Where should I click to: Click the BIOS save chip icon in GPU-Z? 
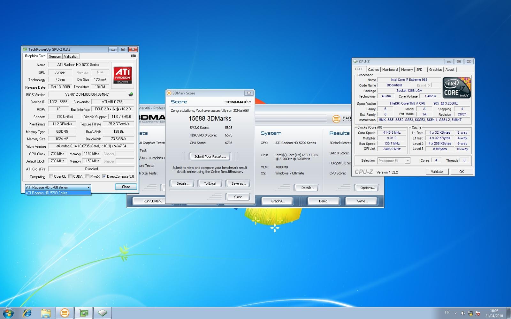click(x=131, y=94)
